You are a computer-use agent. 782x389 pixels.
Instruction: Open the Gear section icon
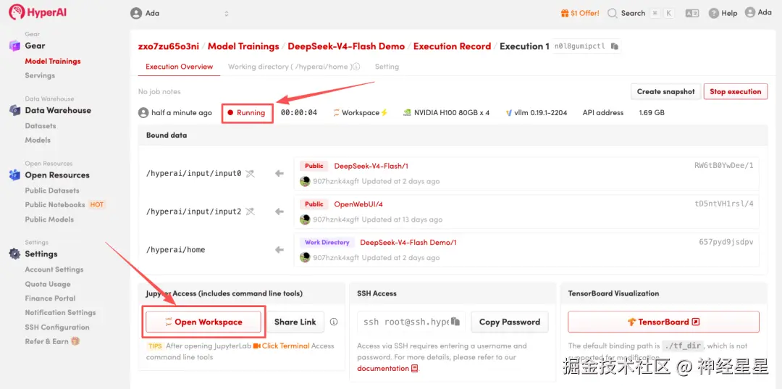[x=14, y=46]
